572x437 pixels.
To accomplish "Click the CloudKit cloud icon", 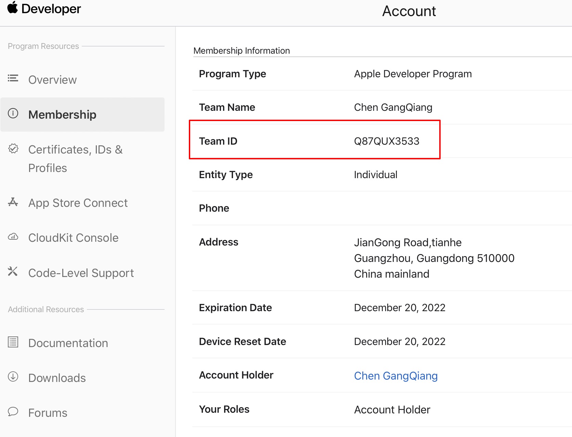I will point(13,236).
